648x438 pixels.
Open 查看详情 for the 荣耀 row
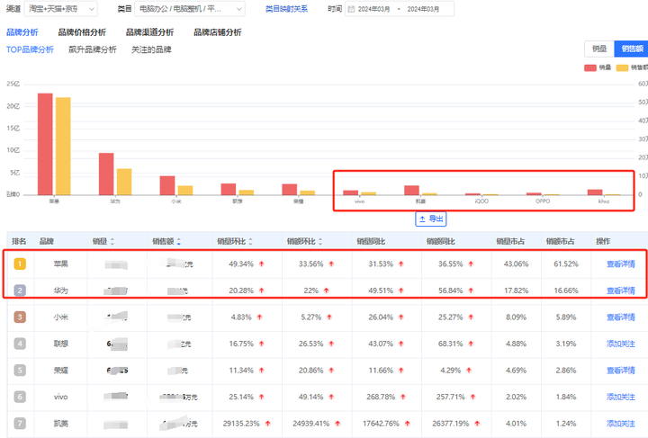tap(621, 371)
